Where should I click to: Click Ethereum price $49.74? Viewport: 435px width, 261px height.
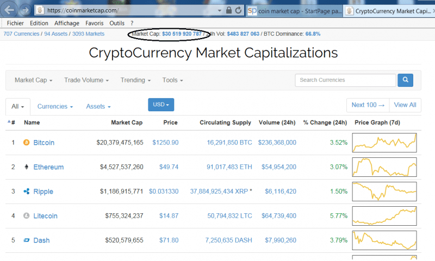(169, 167)
